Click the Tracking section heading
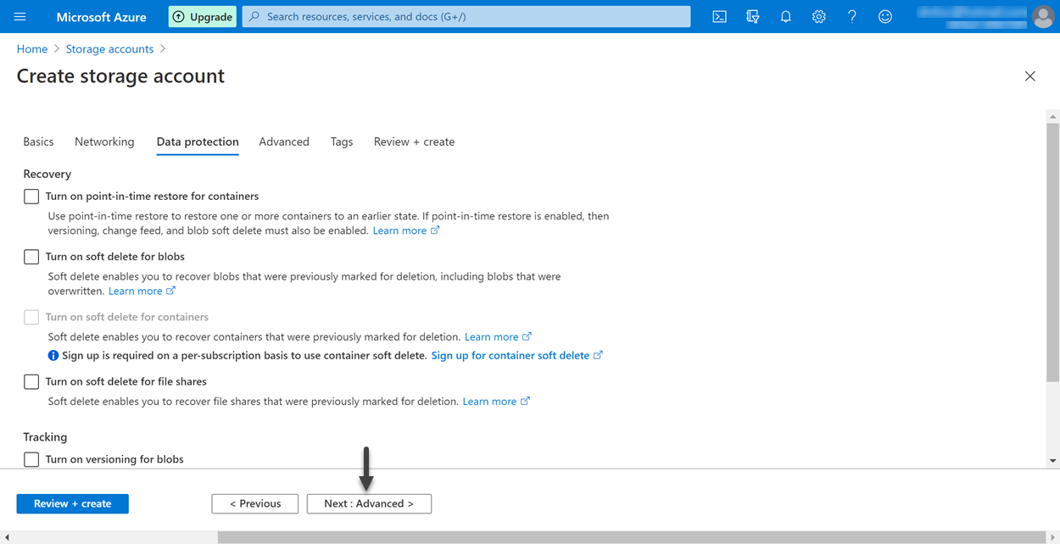The width and height of the screenshot is (1060, 544). tap(45, 437)
